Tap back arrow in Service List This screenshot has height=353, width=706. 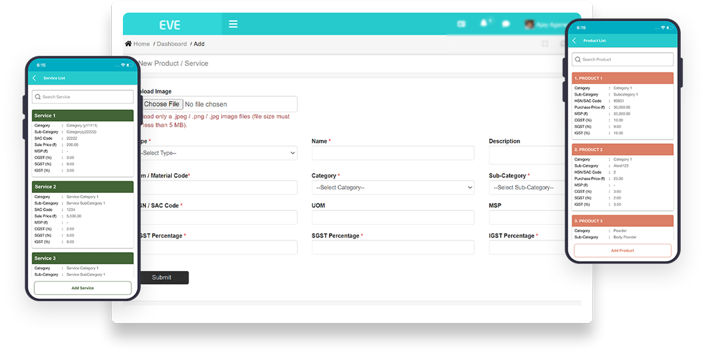tap(34, 78)
